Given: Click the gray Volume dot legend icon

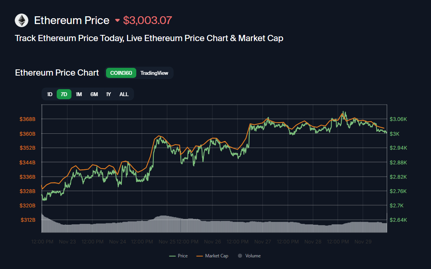Looking at the screenshot, I should (240, 256).
